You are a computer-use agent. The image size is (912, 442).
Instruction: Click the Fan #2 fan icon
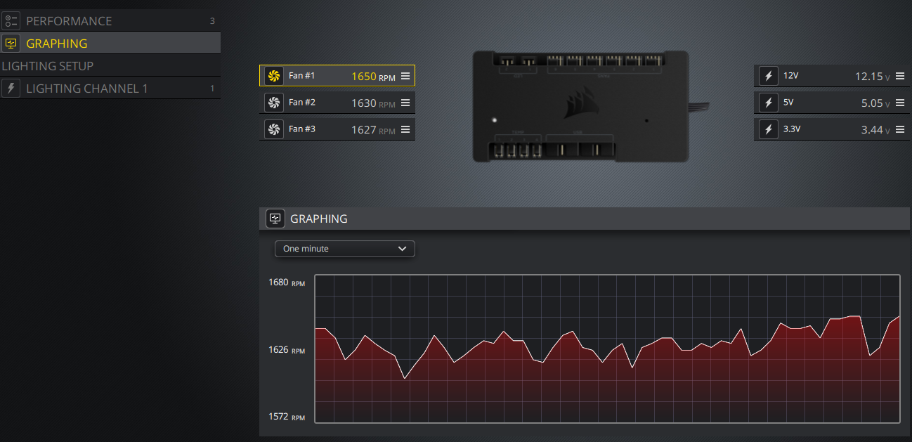[x=273, y=102]
